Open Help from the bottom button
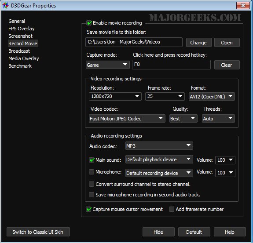 (x=230, y=232)
